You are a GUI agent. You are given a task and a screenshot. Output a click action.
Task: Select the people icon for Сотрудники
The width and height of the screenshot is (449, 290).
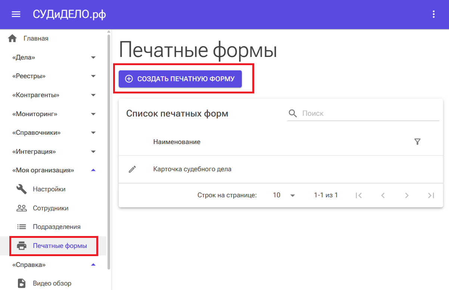pos(21,208)
